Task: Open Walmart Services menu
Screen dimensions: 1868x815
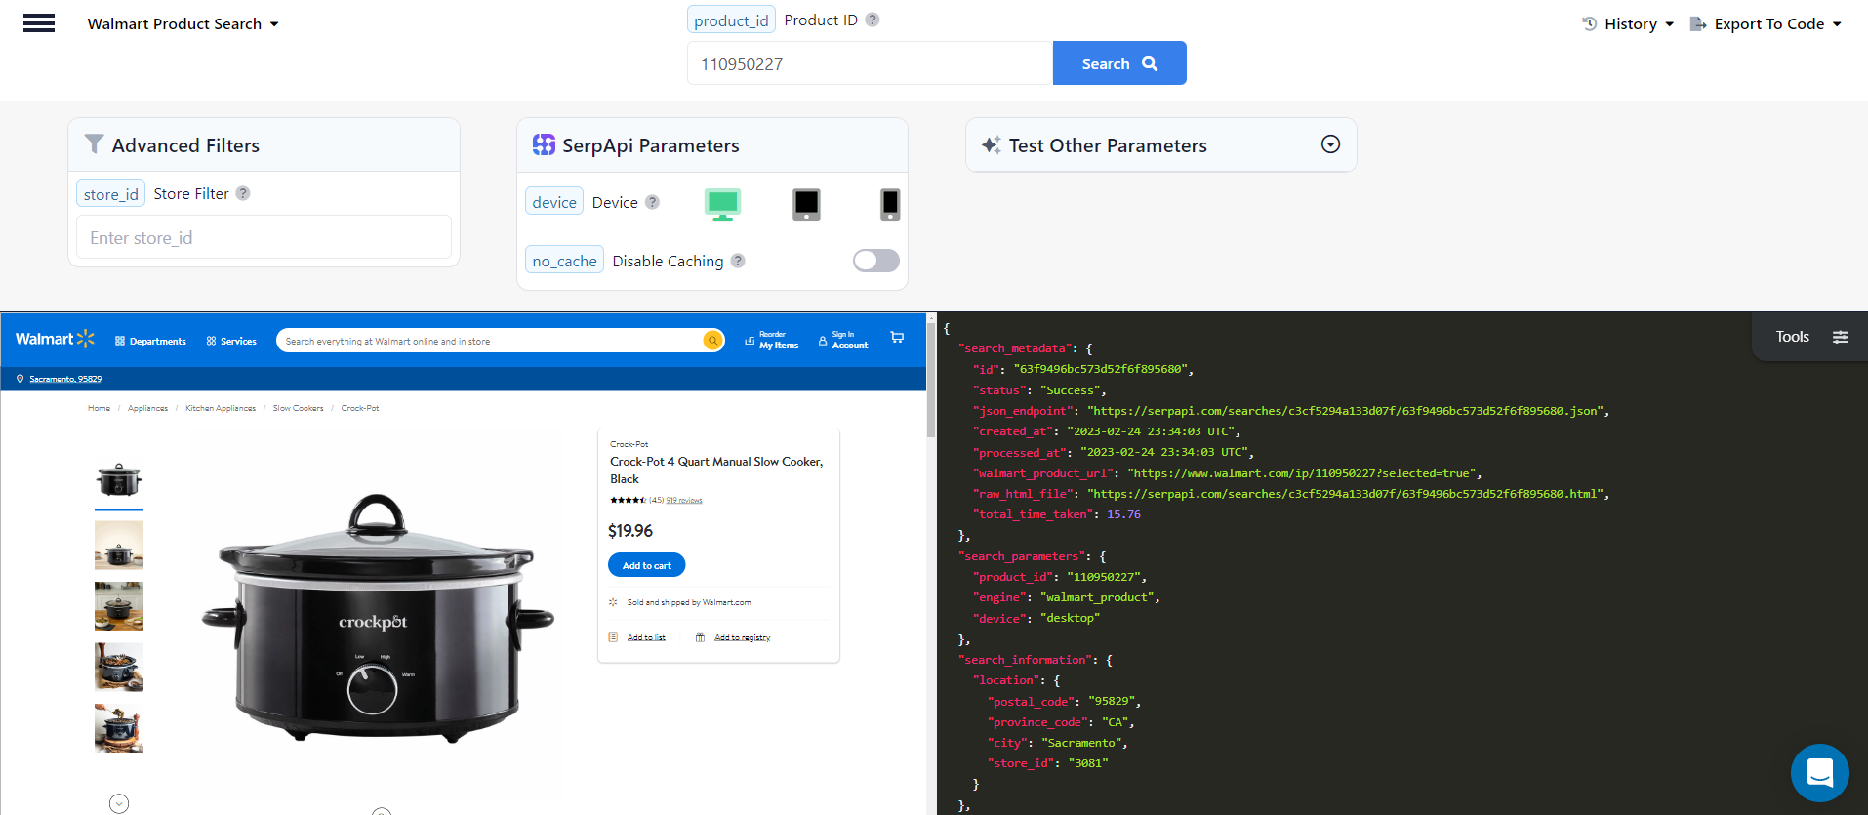Action: (231, 341)
